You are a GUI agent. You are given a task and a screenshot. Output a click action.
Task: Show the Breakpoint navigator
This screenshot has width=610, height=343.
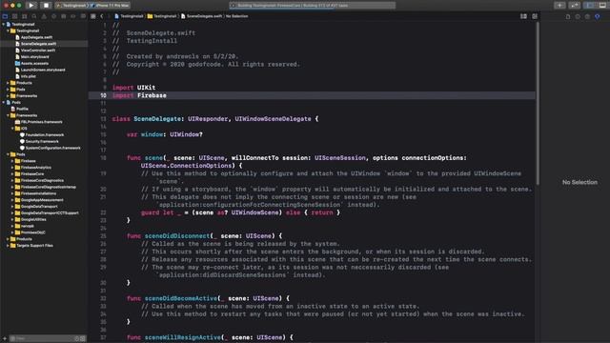(73, 16)
